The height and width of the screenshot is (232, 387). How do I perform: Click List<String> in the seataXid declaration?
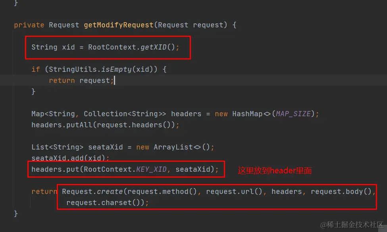(57, 147)
